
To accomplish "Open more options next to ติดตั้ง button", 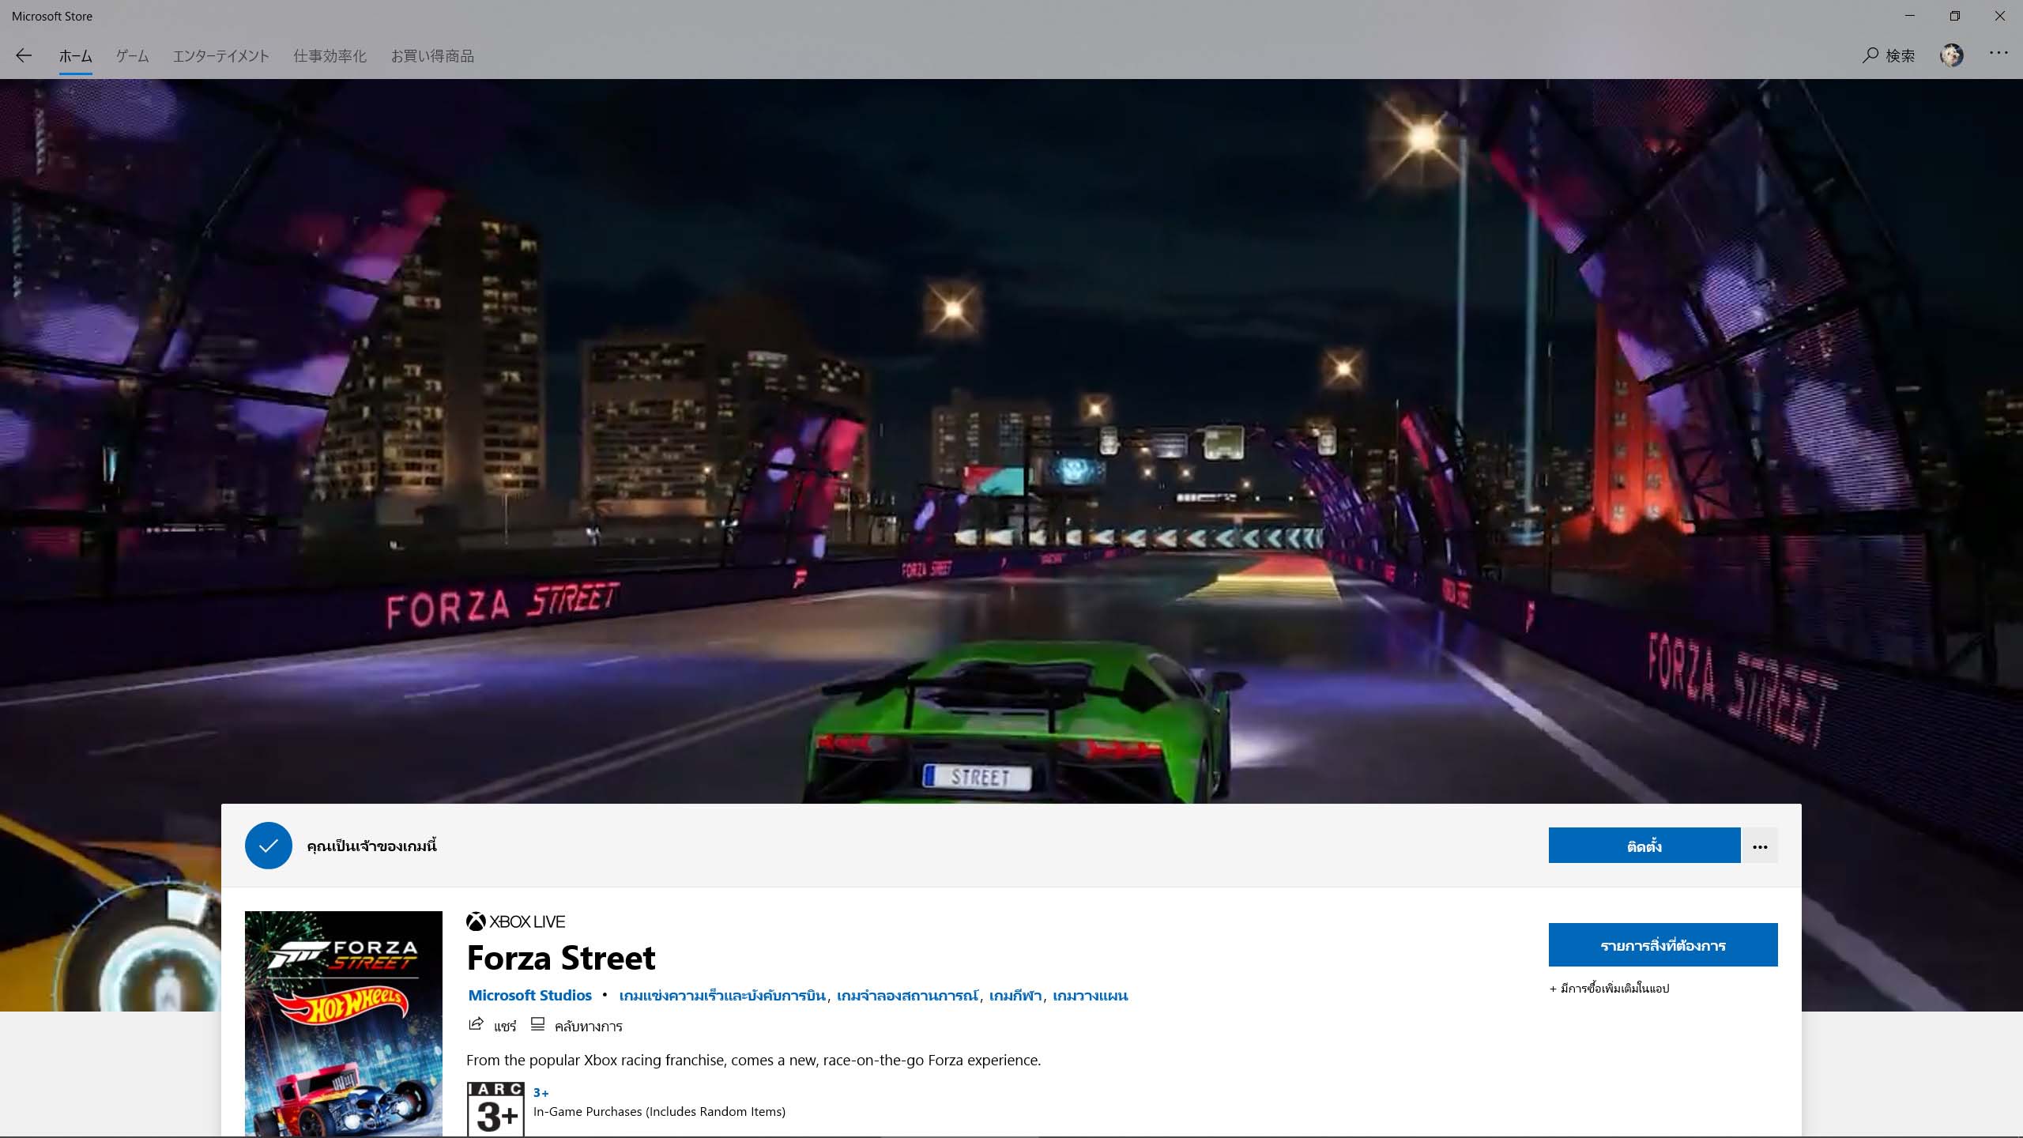I will (x=1760, y=846).
